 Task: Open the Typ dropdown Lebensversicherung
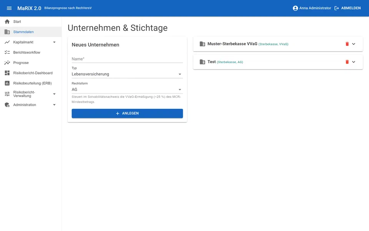coord(127,74)
